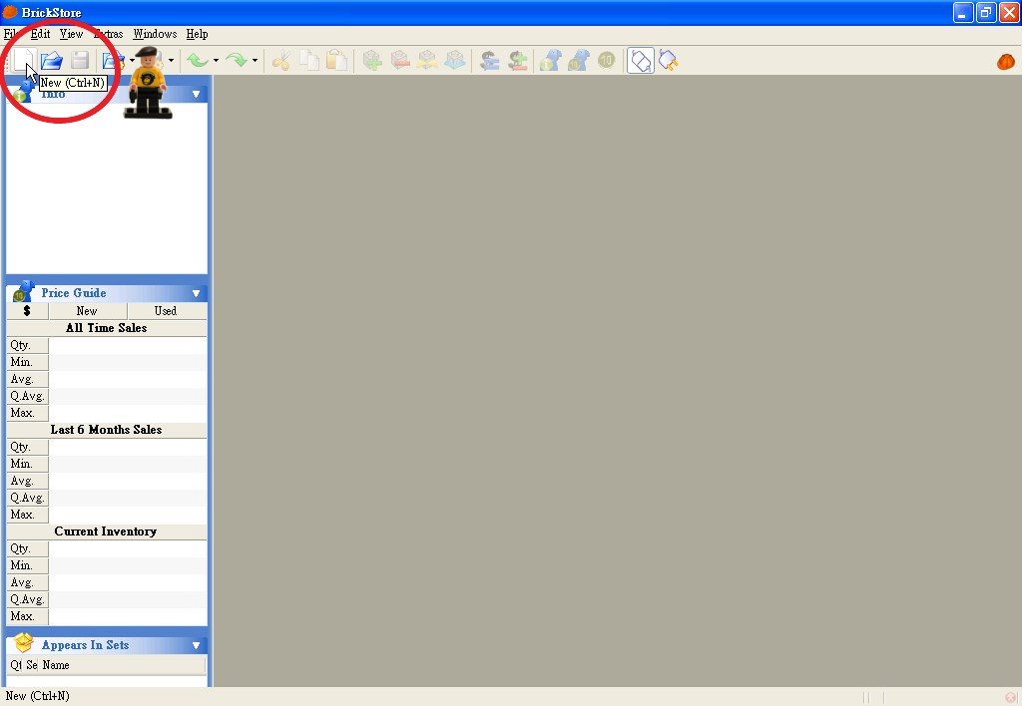Select Min. row under All Time Sales

tap(106, 362)
